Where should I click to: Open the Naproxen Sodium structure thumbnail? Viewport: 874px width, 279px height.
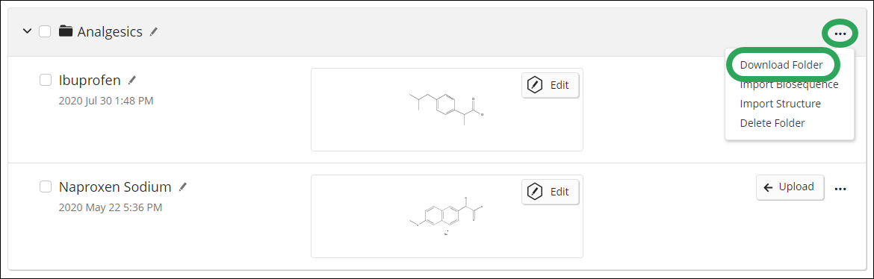tap(447, 216)
